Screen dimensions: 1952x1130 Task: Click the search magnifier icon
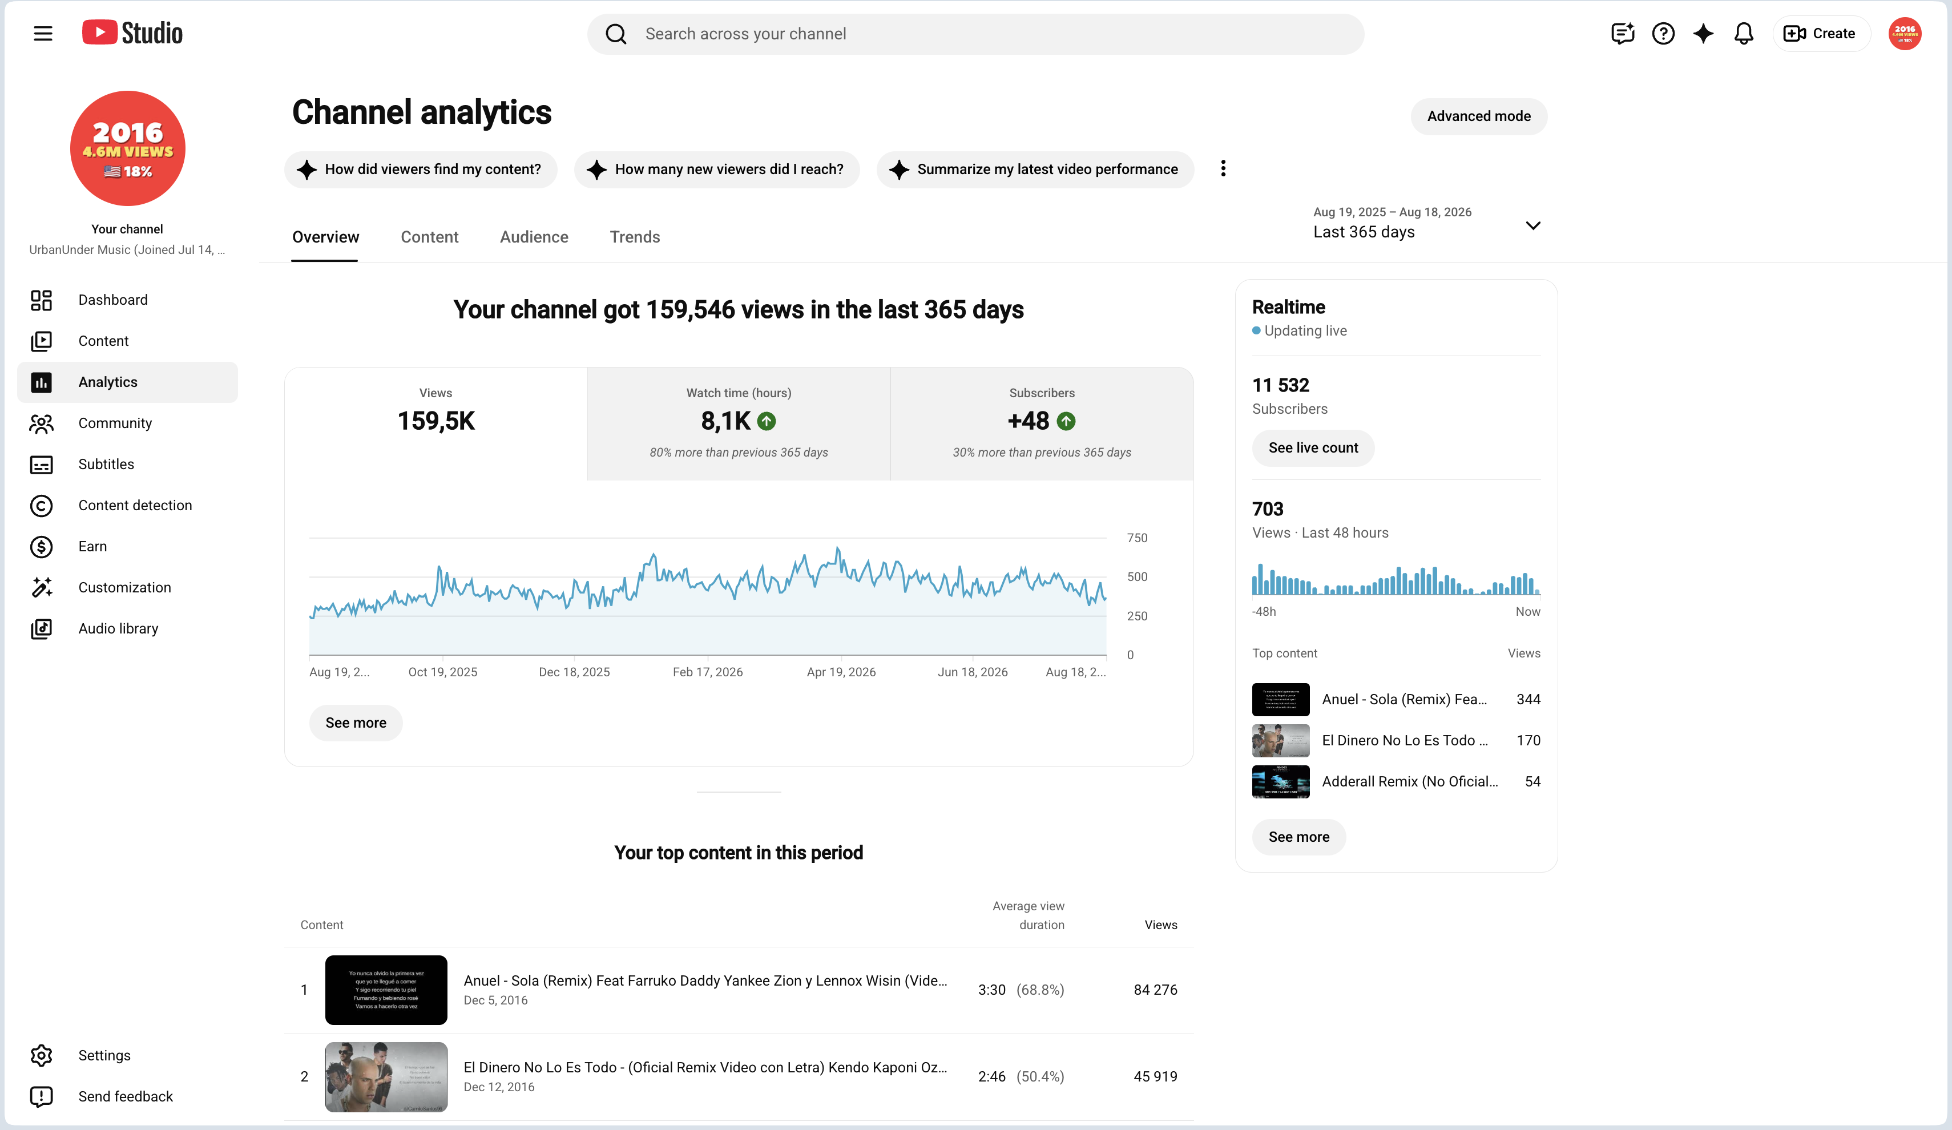click(616, 34)
